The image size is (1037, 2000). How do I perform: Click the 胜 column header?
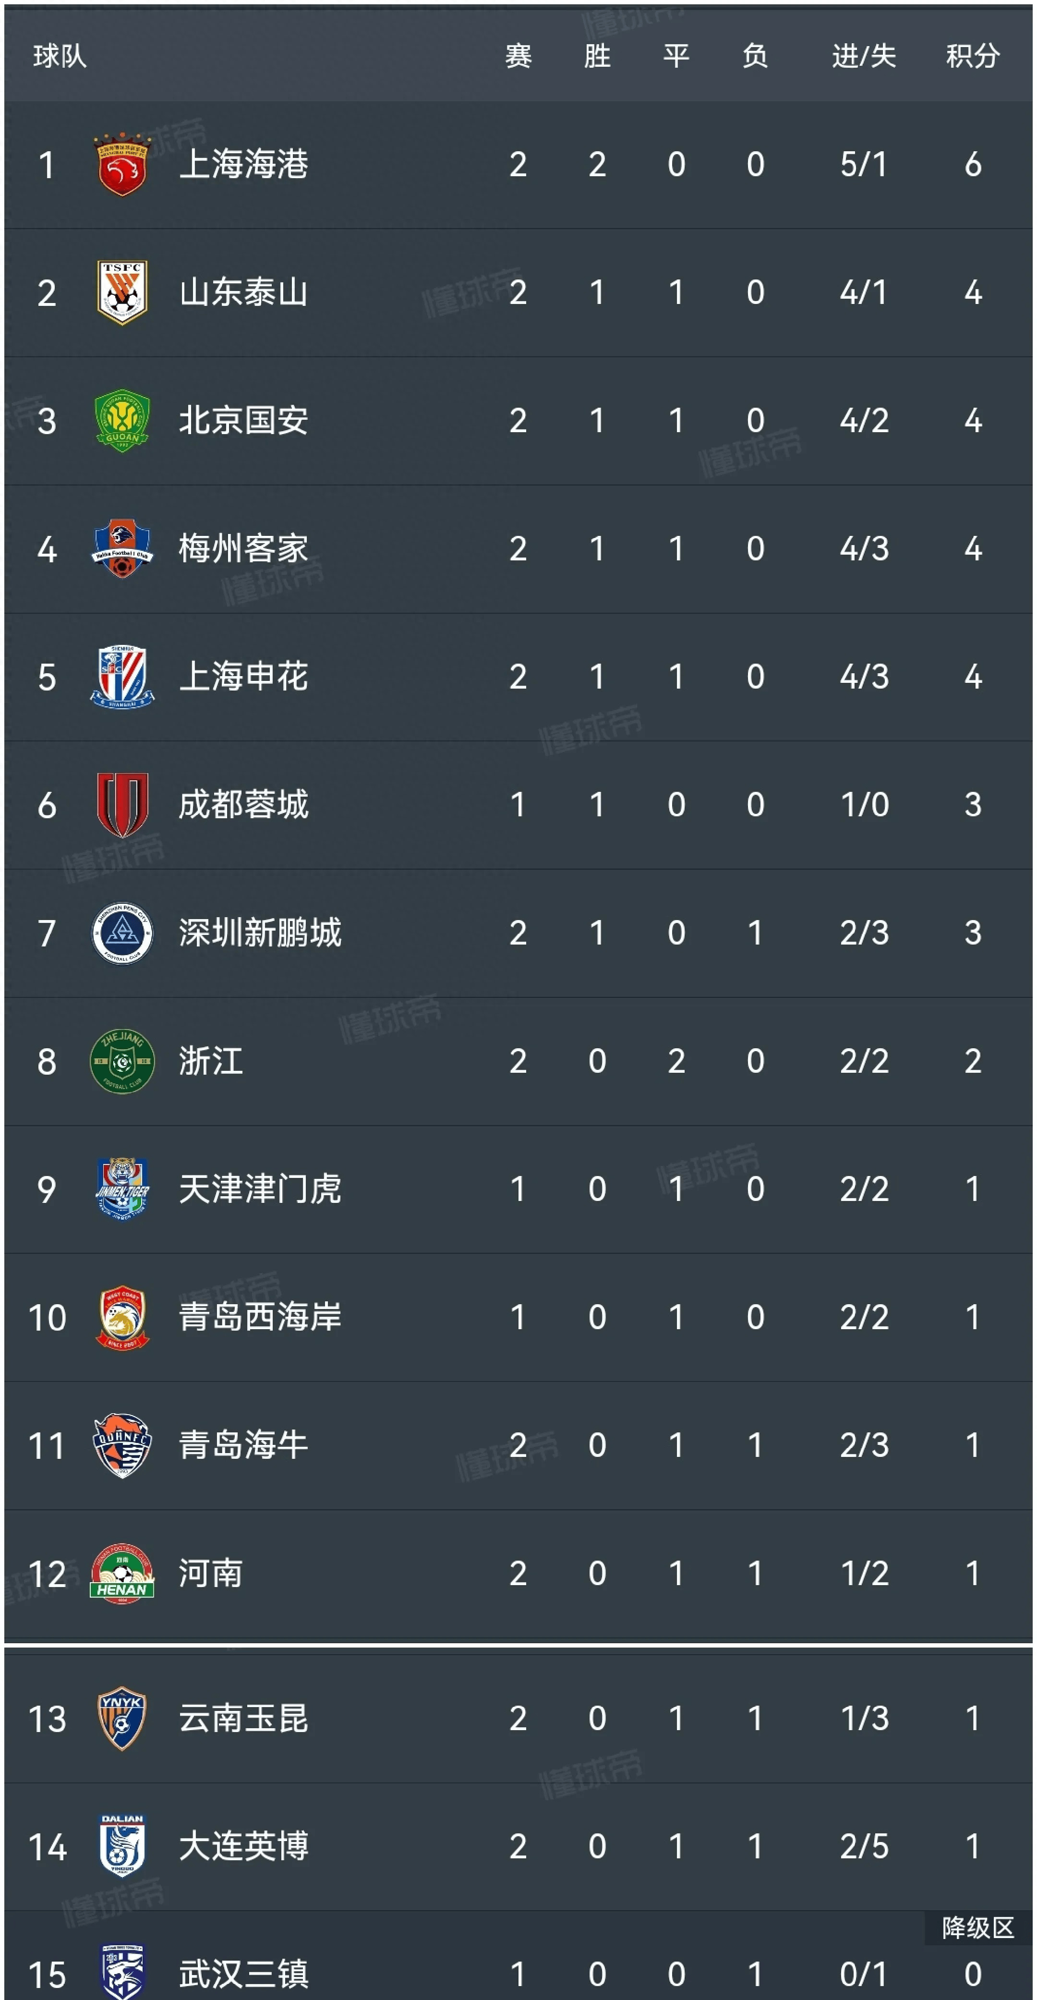coord(597,56)
